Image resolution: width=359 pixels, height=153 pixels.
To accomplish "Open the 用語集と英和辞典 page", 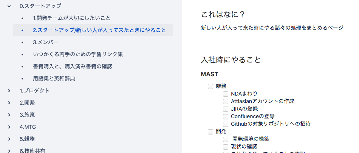I will coord(54,78).
